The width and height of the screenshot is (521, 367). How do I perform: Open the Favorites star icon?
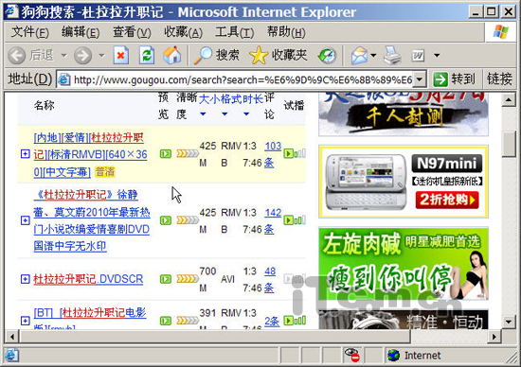coord(259,55)
